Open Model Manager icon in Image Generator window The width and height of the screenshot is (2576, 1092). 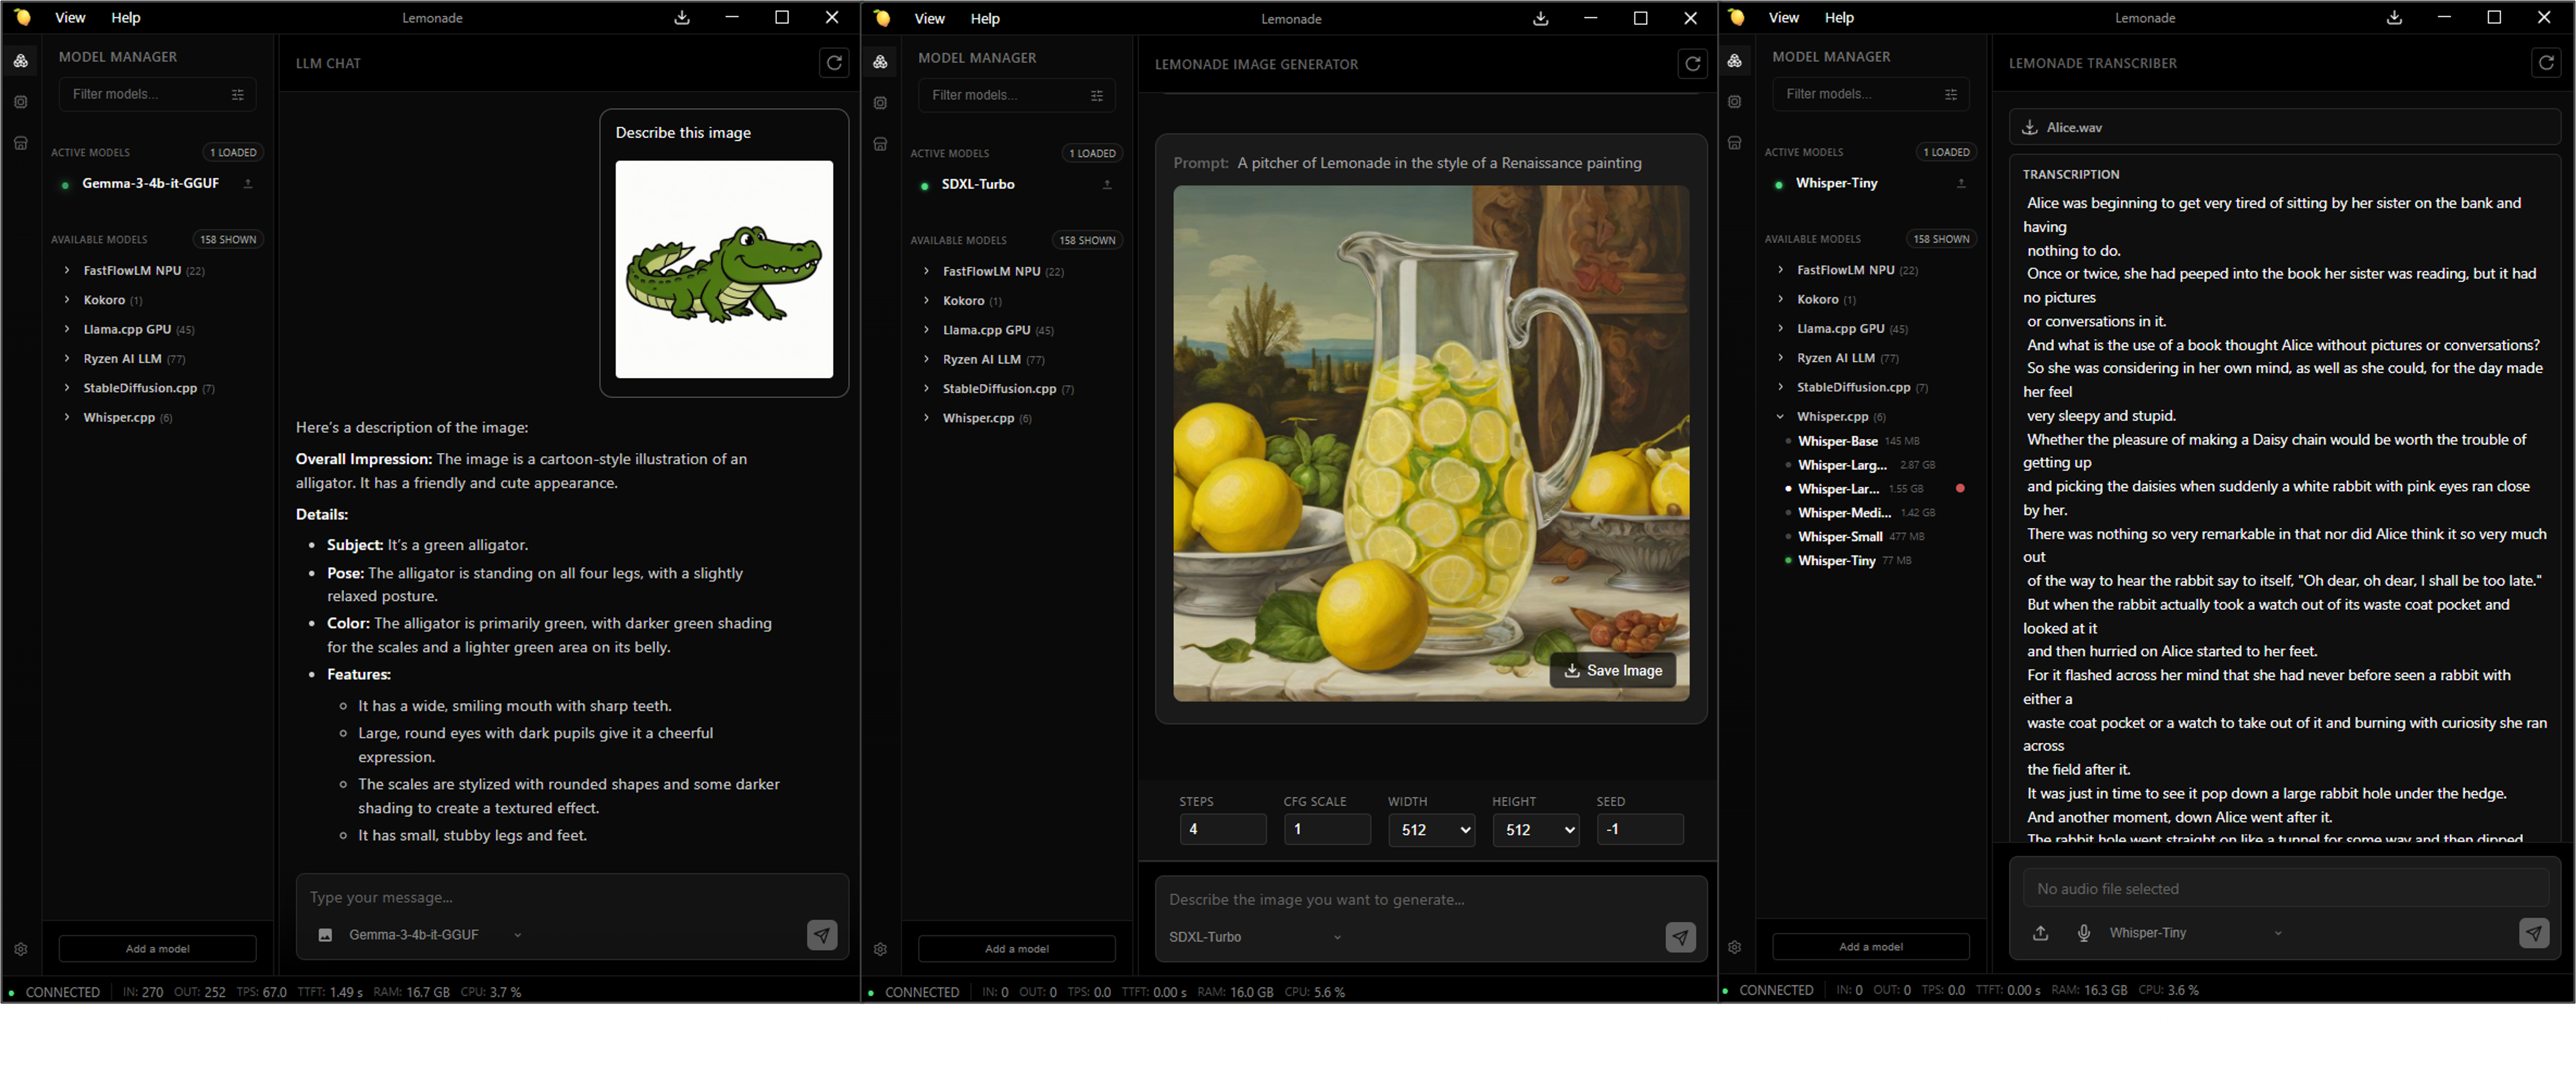880,62
